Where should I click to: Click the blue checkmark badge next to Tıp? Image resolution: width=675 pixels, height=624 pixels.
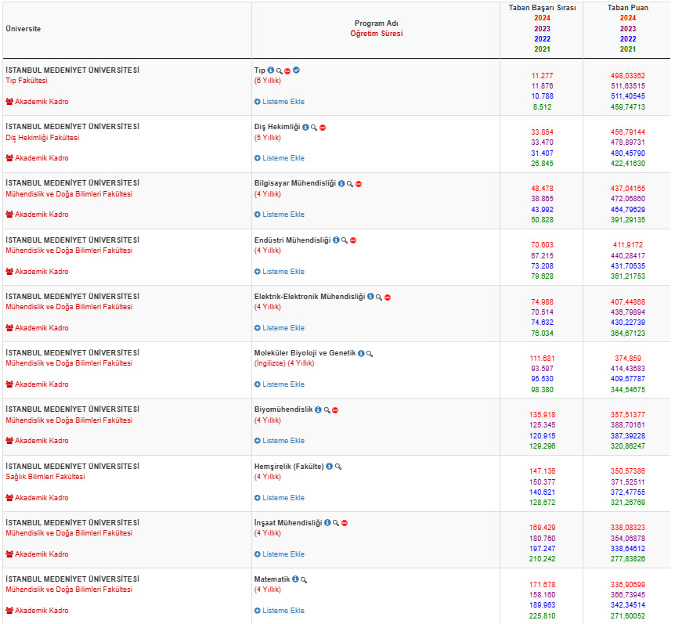click(297, 70)
